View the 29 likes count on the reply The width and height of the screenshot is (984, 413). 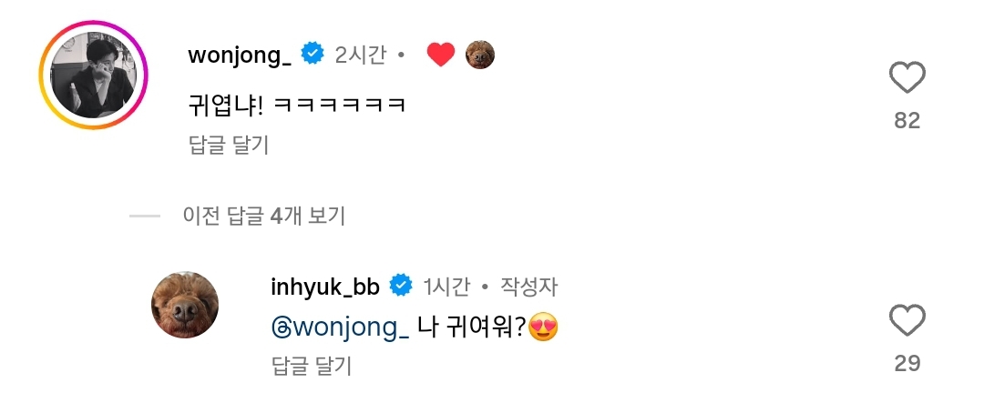(907, 362)
